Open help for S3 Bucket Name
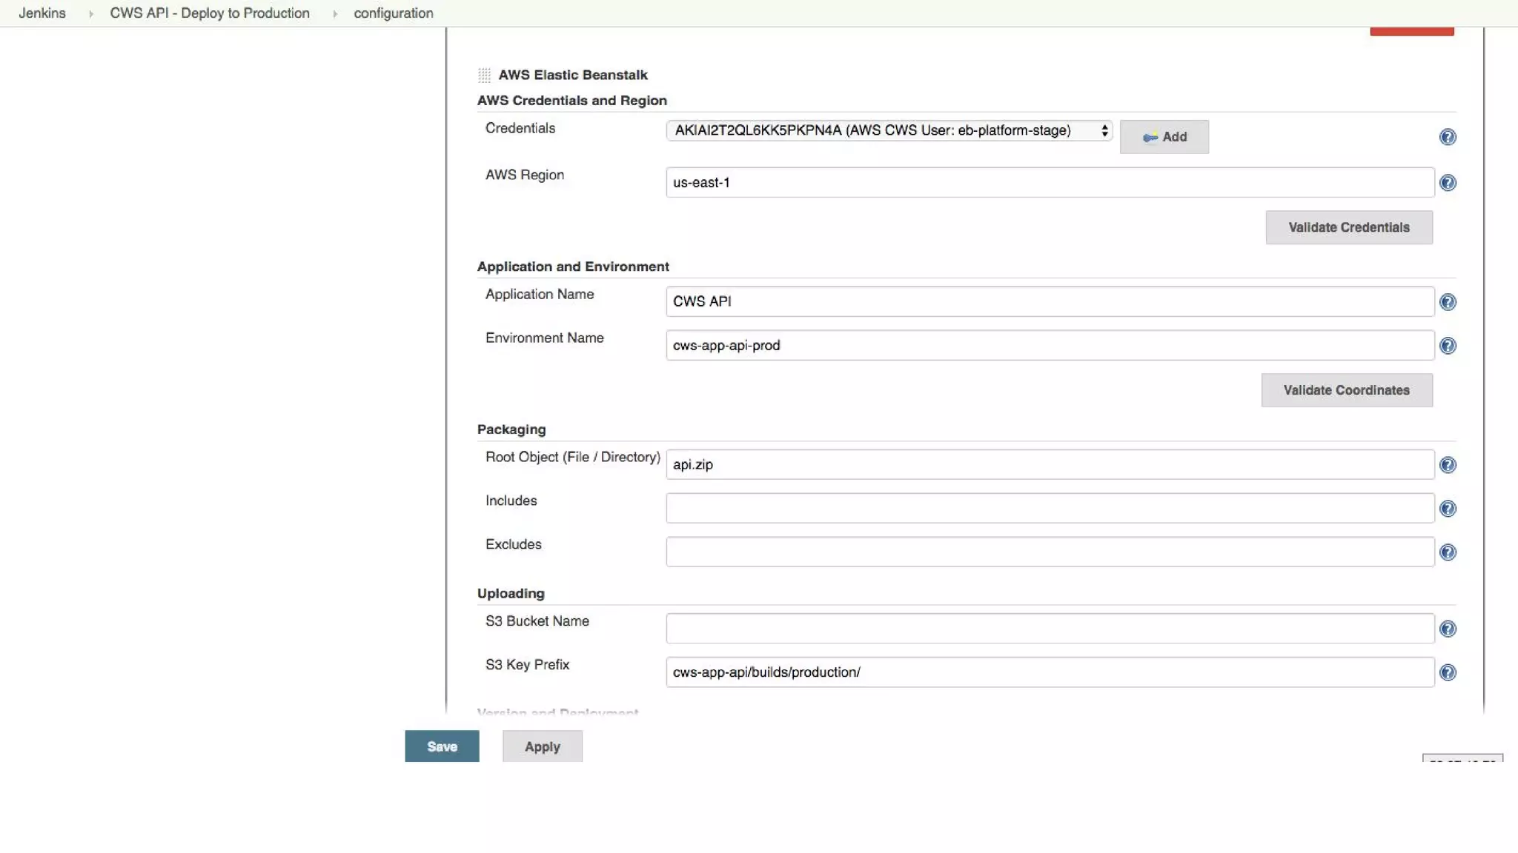The height and width of the screenshot is (853, 1518). coord(1447,629)
